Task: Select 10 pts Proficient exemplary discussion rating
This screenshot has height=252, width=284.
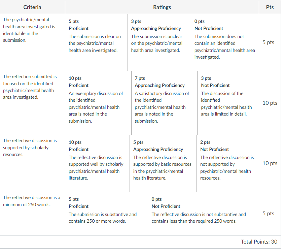Action: (98, 103)
